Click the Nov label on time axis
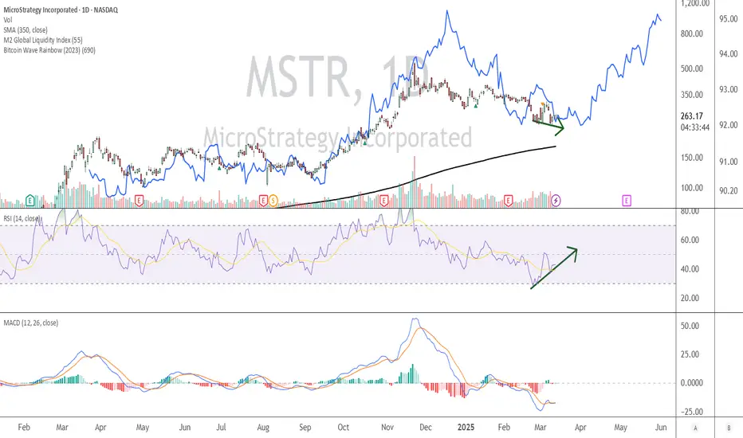 pos(387,427)
